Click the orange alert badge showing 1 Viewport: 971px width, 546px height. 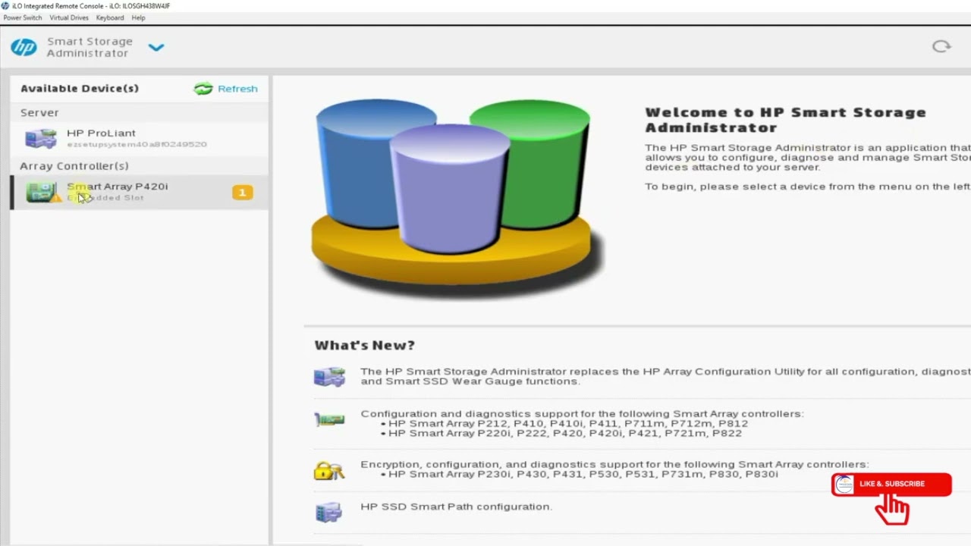[243, 193]
